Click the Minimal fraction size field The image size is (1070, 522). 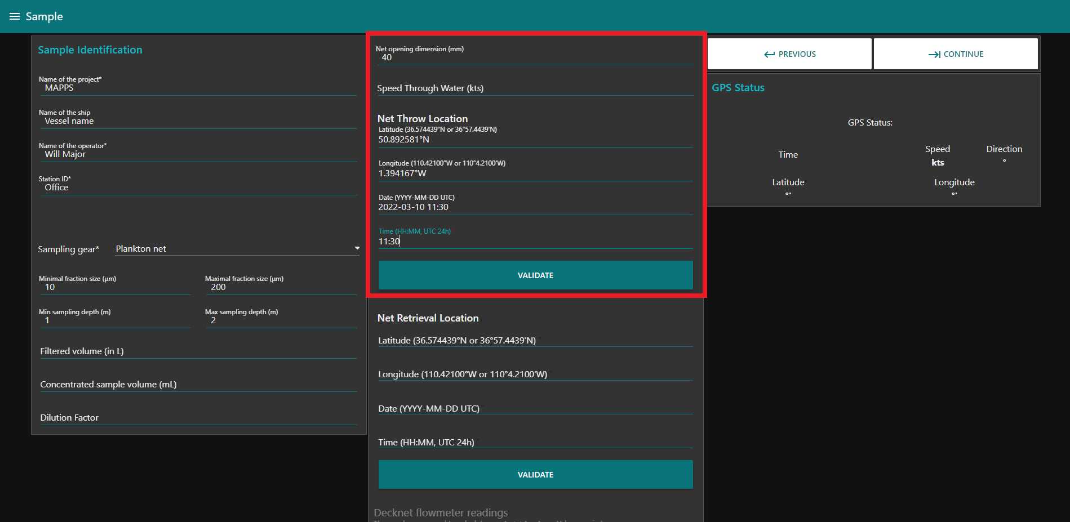tap(114, 287)
